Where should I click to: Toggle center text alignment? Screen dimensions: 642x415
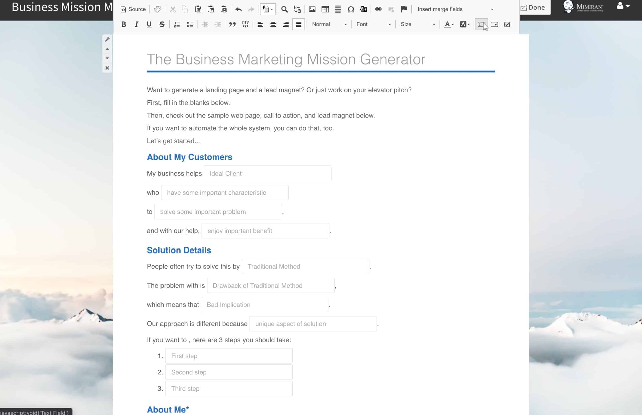tap(273, 24)
